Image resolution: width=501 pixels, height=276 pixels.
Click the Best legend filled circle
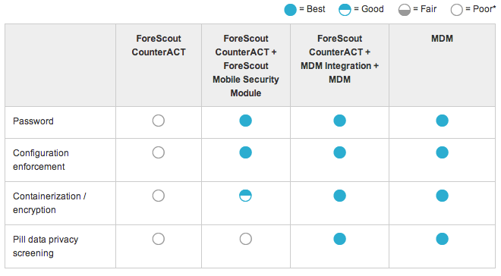pos(290,10)
